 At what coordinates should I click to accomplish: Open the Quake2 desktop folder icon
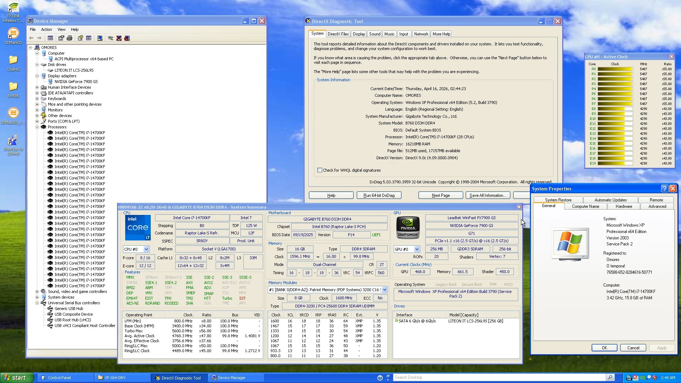pos(13,63)
